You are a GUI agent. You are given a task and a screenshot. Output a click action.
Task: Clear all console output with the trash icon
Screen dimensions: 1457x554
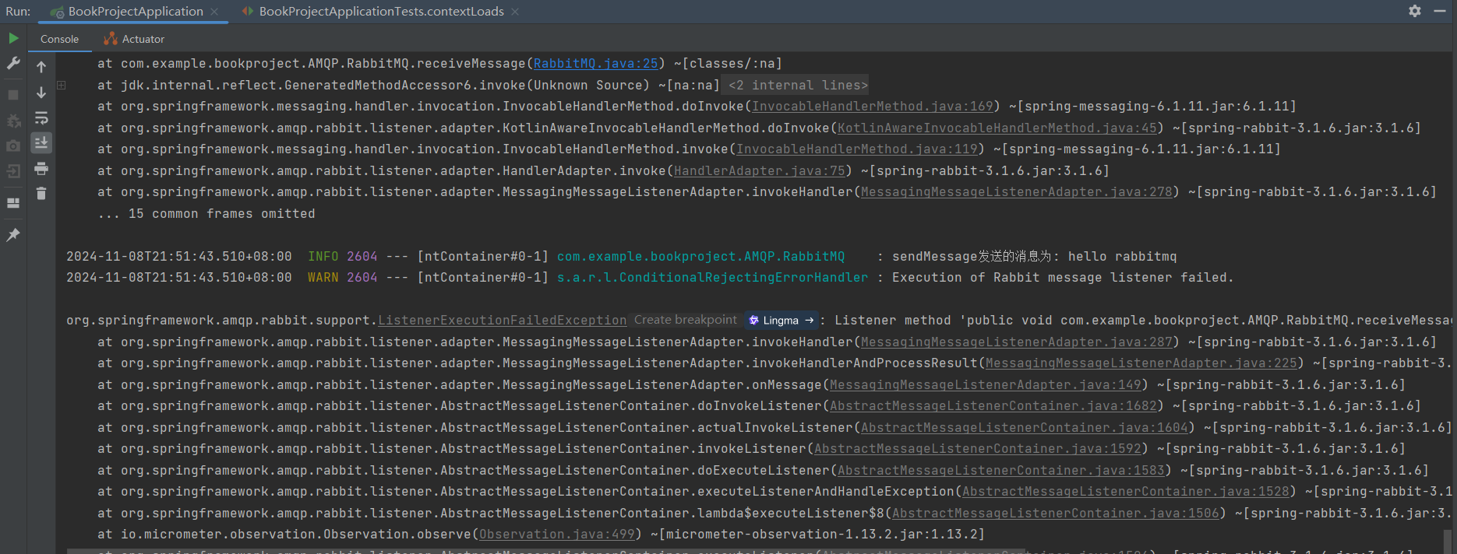41,193
